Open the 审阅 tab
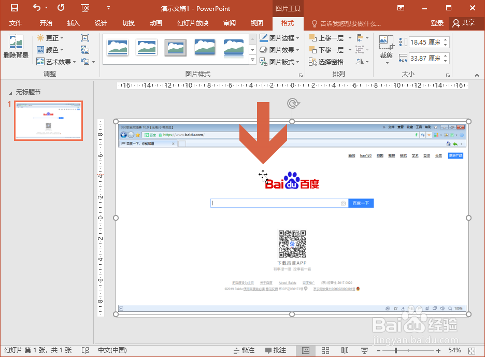The image size is (485, 357). tap(230, 23)
